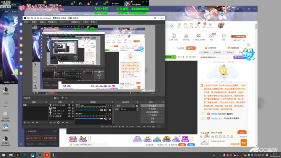This screenshot has width=281, height=158.
Task: Click the studio mode button in OBS Controls
Action: [x=152, y=116]
